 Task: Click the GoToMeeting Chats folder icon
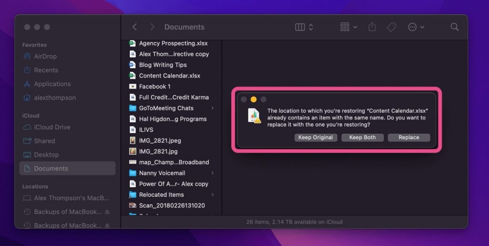pos(133,108)
